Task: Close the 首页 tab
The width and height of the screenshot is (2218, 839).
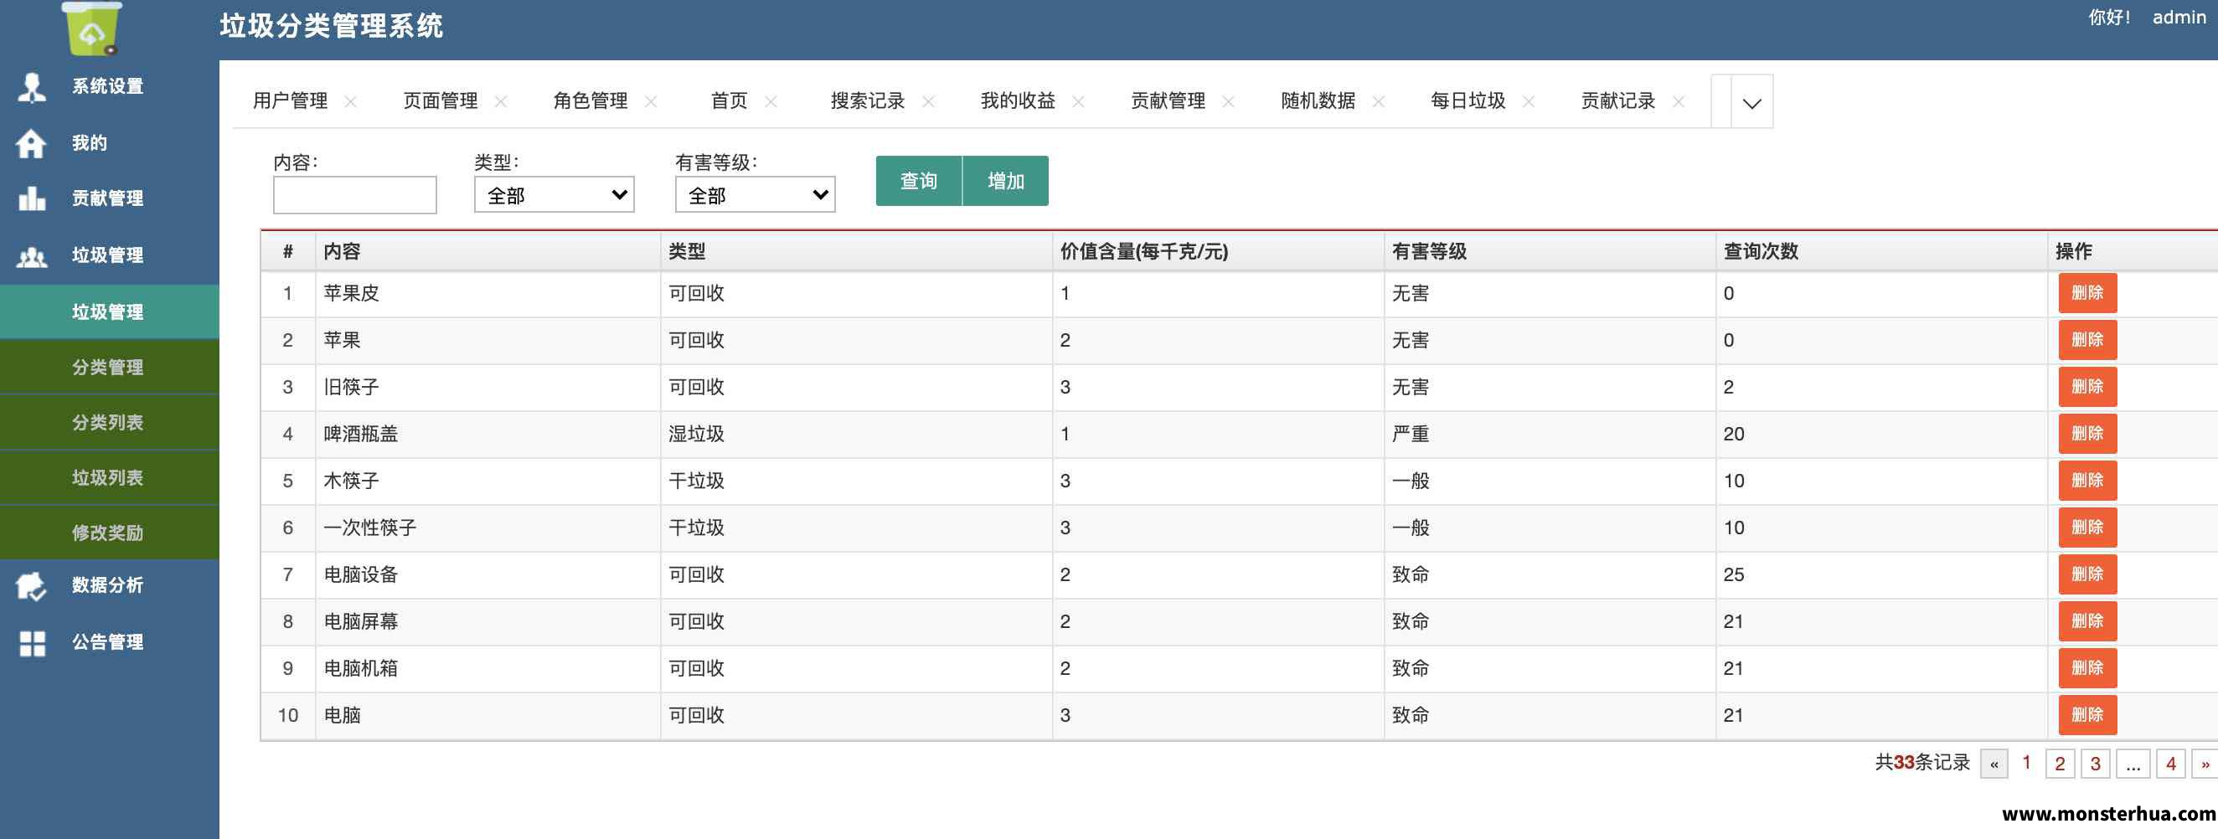Action: pos(771,101)
